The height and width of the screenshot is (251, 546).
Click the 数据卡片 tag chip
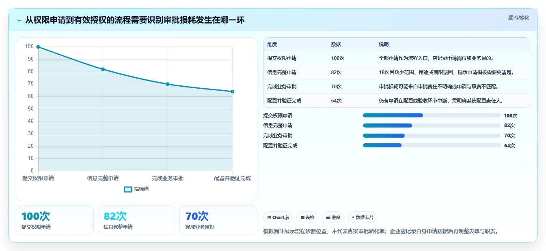[363, 217]
